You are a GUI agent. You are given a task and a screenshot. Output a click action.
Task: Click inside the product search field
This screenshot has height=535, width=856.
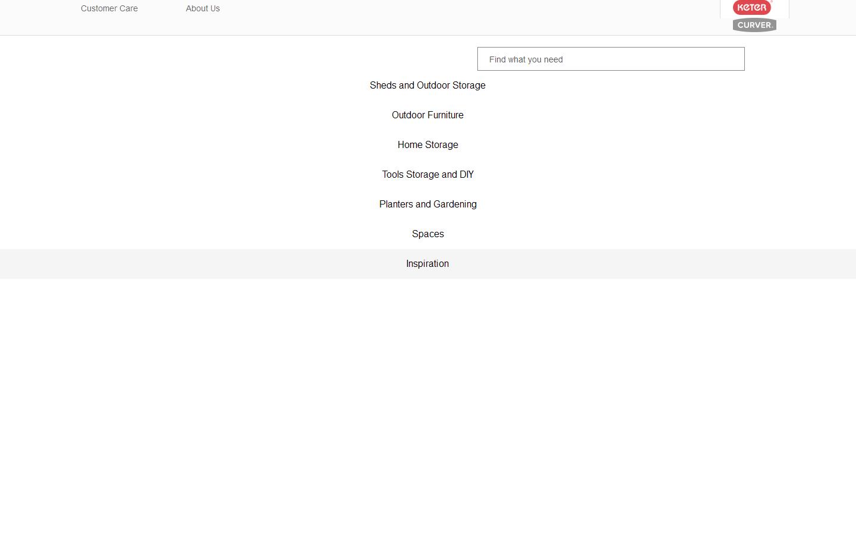coord(610,59)
